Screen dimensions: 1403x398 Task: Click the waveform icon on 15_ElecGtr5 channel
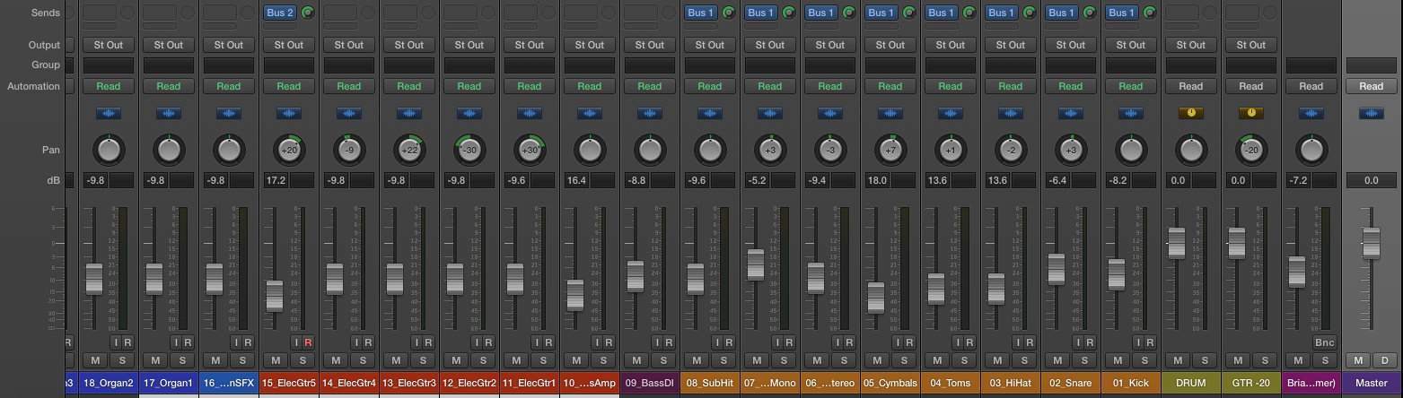click(x=289, y=113)
